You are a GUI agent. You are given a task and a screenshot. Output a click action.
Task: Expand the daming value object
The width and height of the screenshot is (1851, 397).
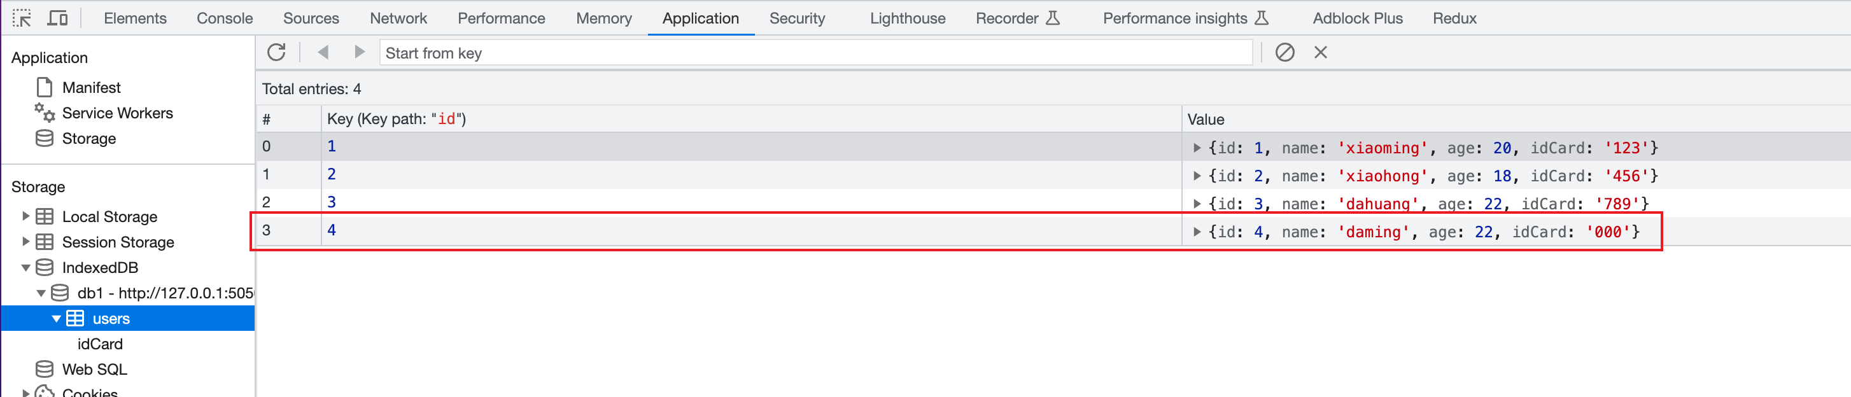click(1197, 232)
